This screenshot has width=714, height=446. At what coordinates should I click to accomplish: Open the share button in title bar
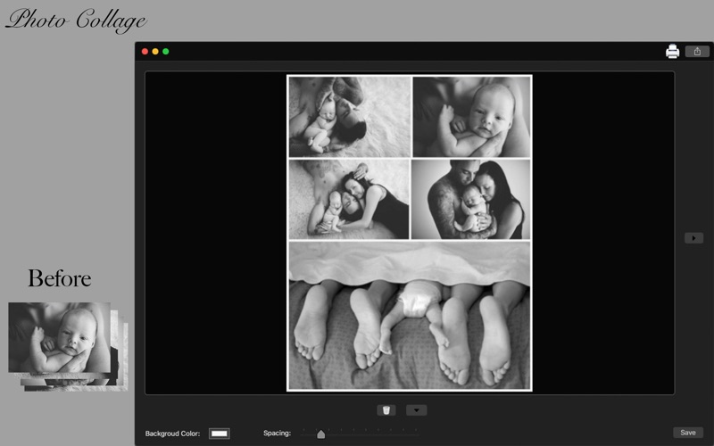tap(697, 52)
